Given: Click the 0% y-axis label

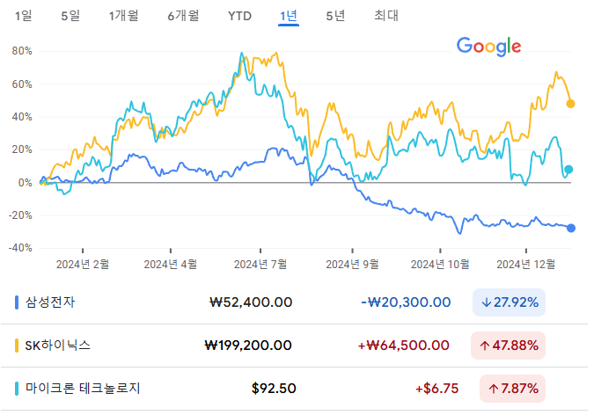Looking at the screenshot, I should tap(25, 183).
